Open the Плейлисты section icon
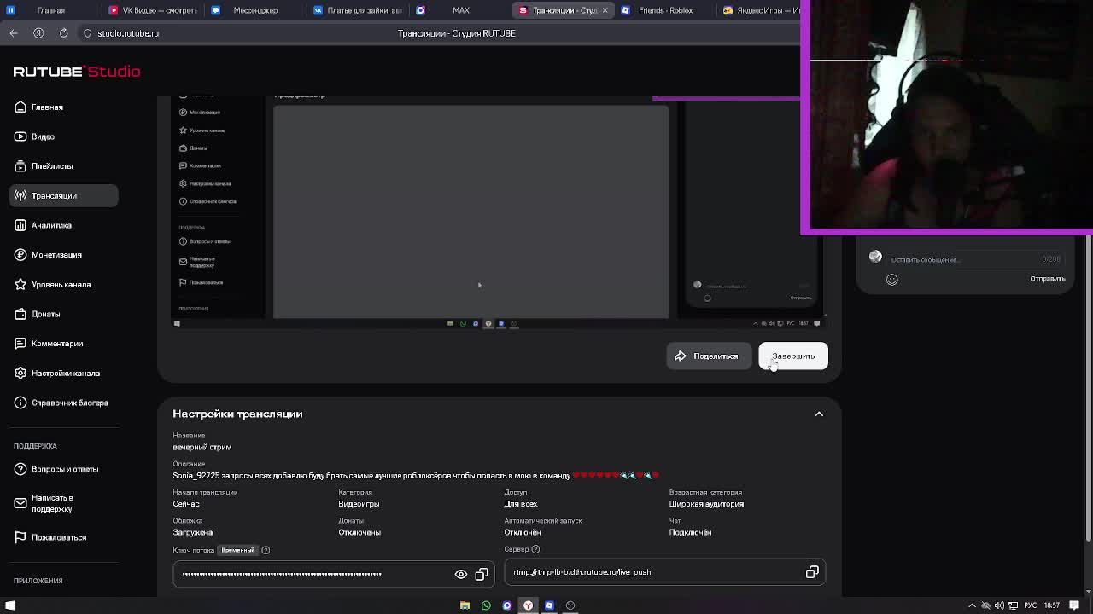Screen dimensions: 1093x614 tap(20, 166)
